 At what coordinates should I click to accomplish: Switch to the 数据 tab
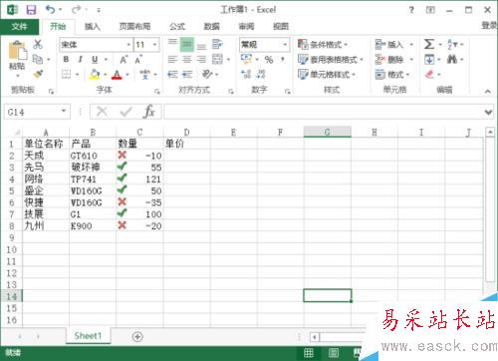tap(211, 26)
